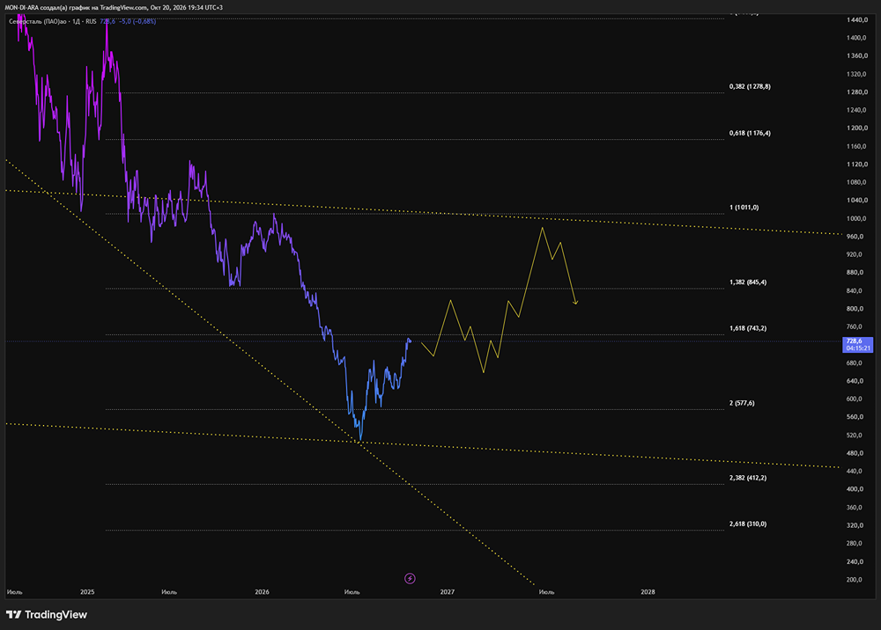881x630 pixels.
Task: Click the 520,0 price axis label
Action: pos(855,436)
